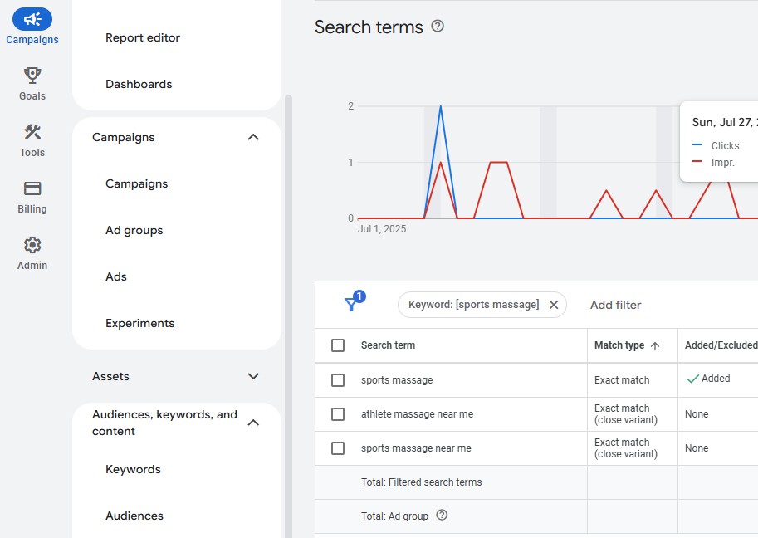The image size is (758, 538).
Task: Click sort arrow on Match type column
Action: (655, 346)
